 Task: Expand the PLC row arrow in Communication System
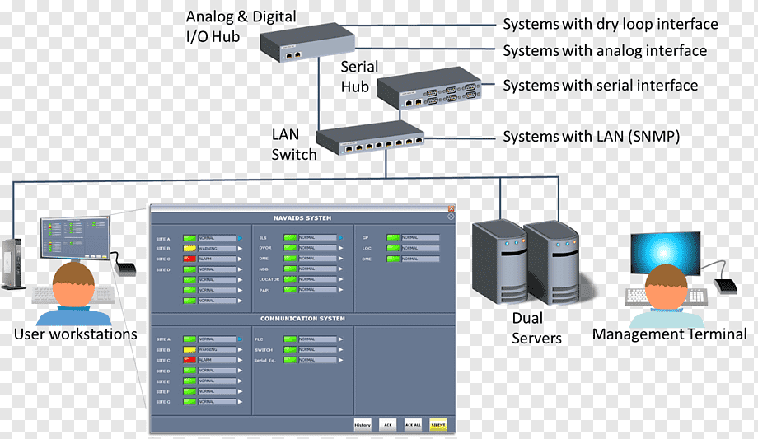pyautogui.click(x=340, y=339)
